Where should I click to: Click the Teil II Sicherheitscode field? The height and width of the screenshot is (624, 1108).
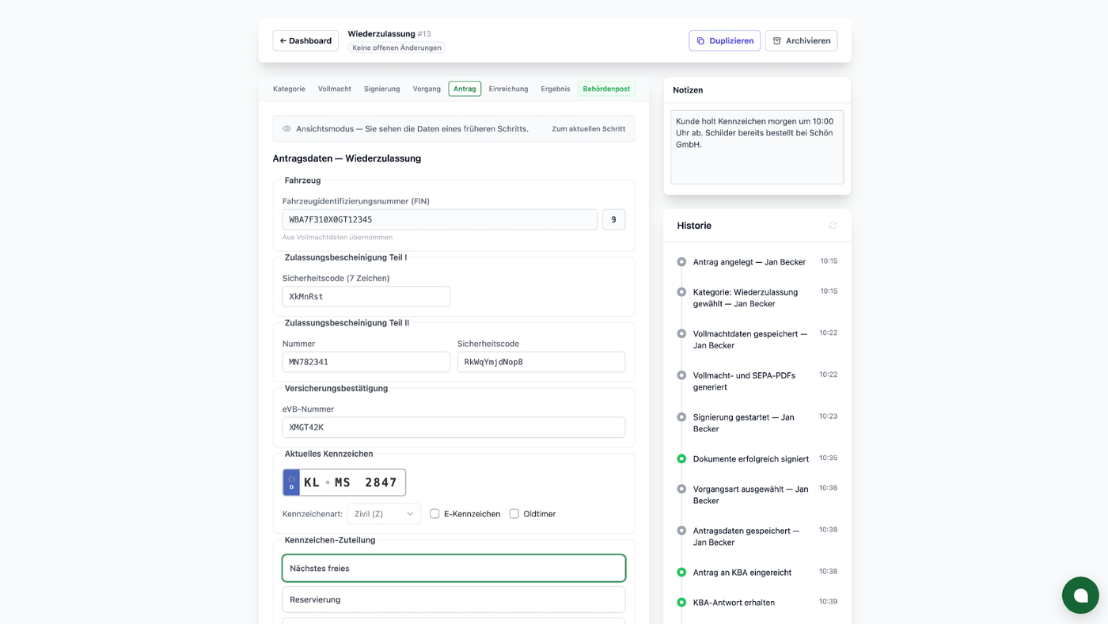pos(541,362)
